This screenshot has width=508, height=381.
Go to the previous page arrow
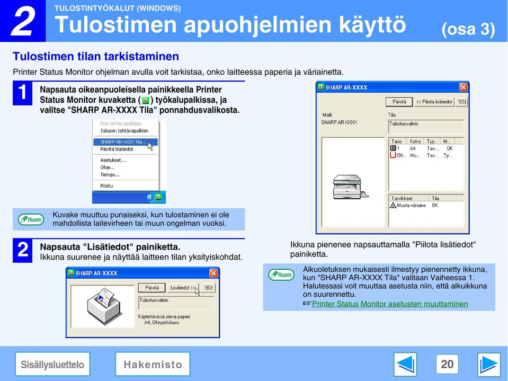pos(405,365)
